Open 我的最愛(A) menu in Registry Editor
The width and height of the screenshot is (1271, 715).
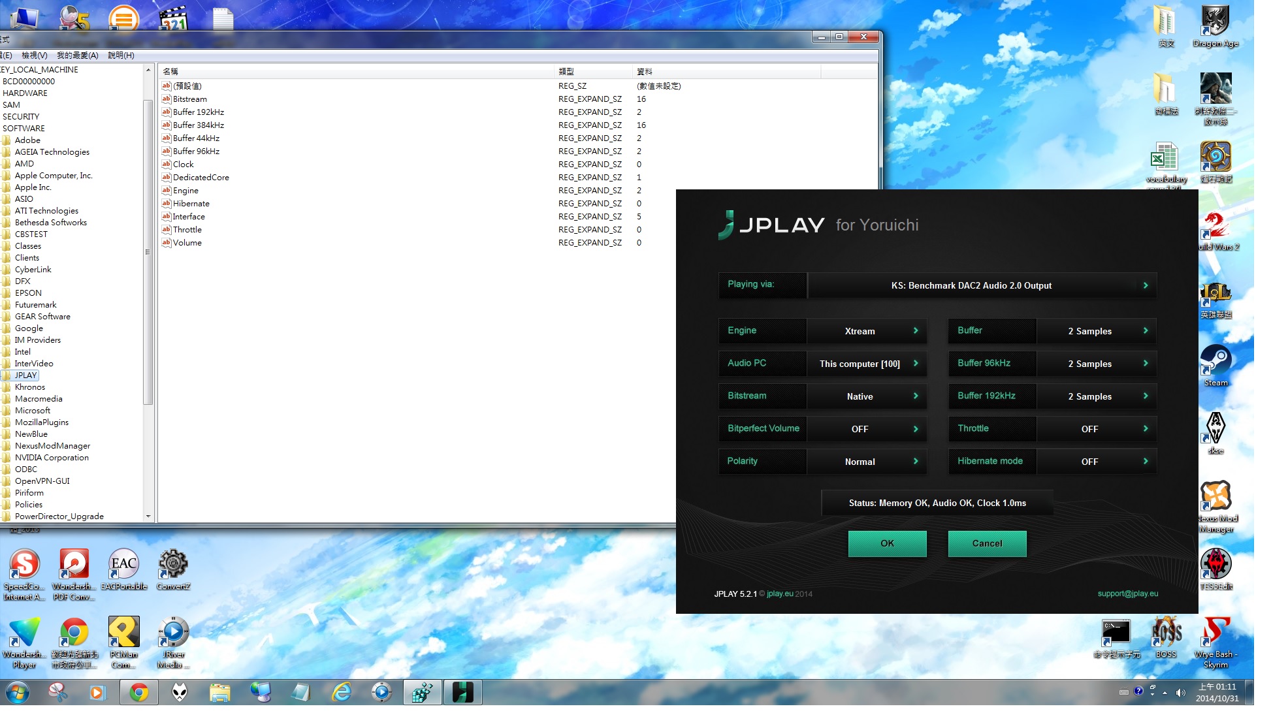click(x=77, y=56)
